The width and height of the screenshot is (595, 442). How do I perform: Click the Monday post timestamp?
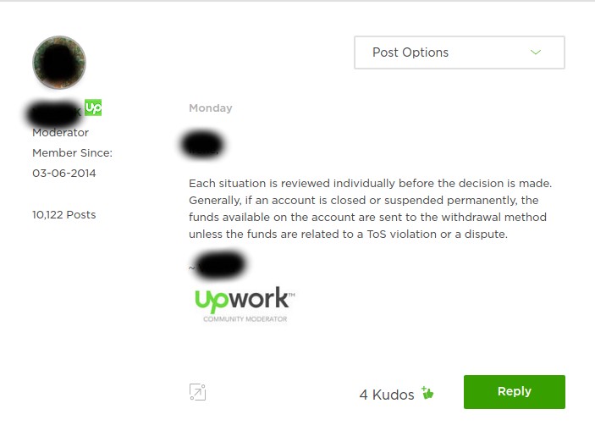211,108
